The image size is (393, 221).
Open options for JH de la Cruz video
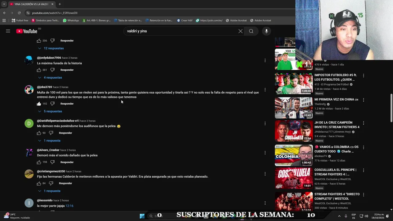click(364, 123)
